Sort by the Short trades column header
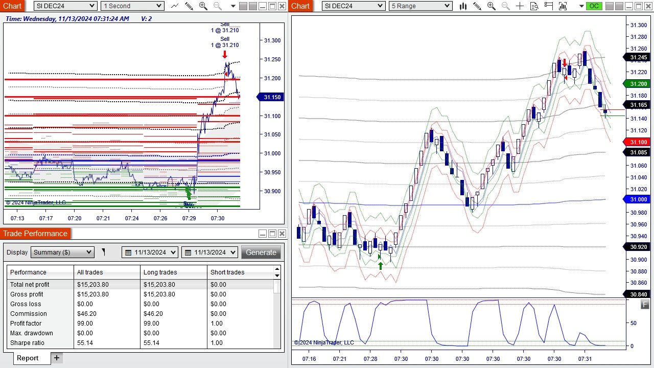The height and width of the screenshot is (368, 654). [240, 272]
